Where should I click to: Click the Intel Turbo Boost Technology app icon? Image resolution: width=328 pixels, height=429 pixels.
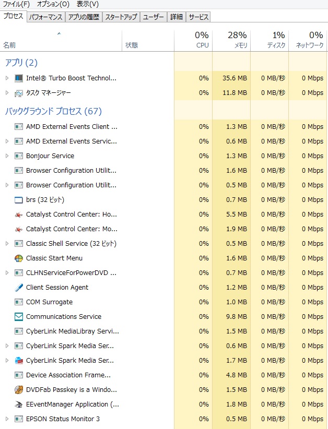coord(19,78)
